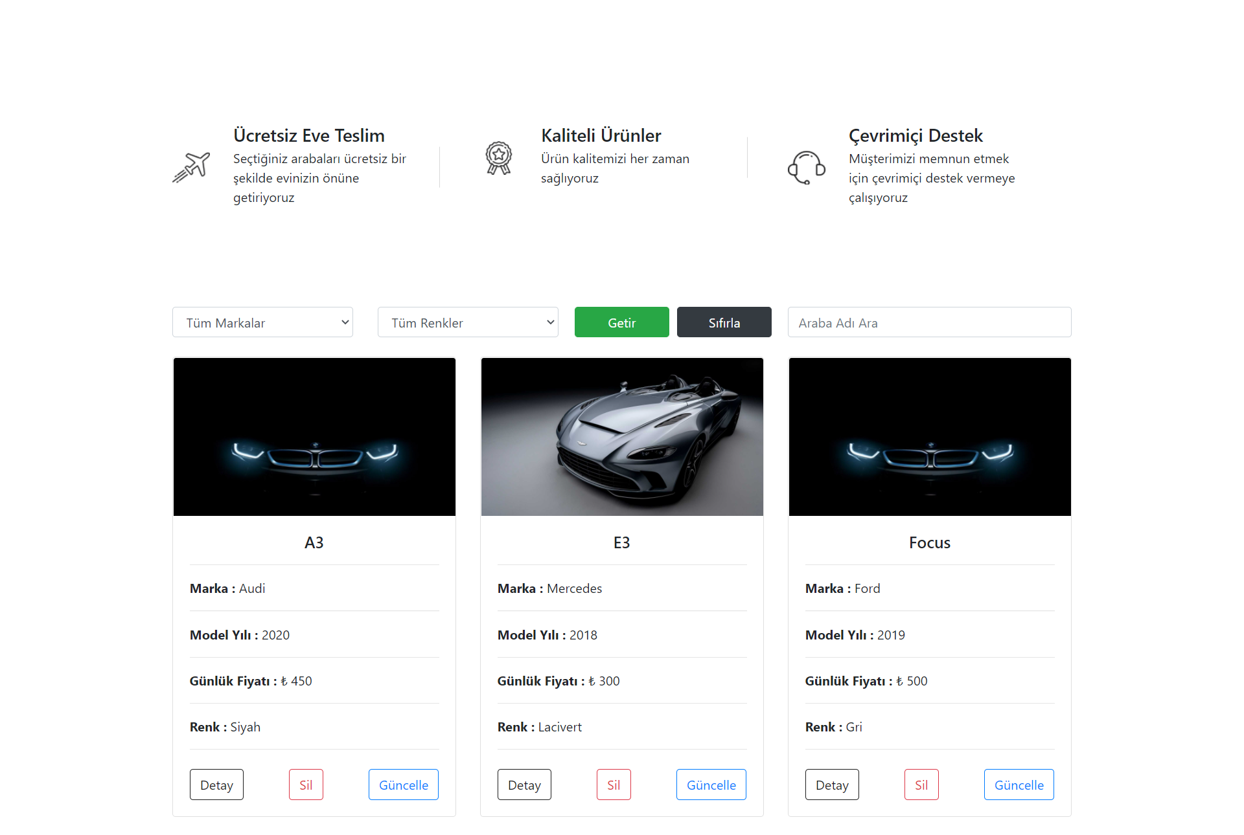Expand the Tüm Renkler color dropdown
This screenshot has width=1244, height=835.
(468, 322)
